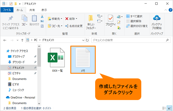This screenshot has width=173, height=111.
Task: Click navigation pane scroll up arrow
Action: (39, 46)
